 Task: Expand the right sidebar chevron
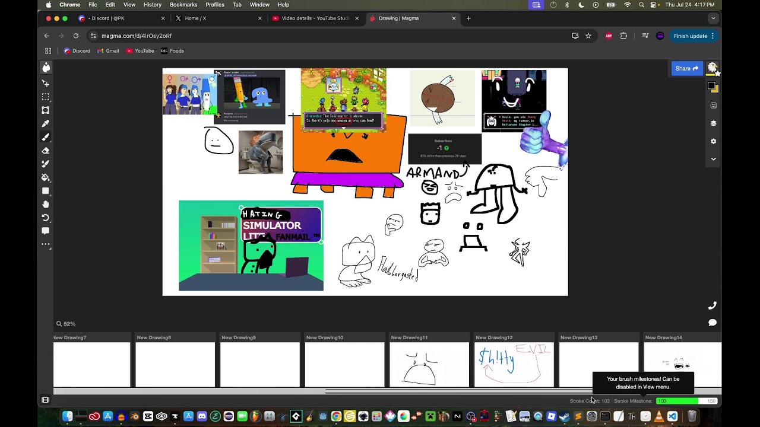[x=713, y=159]
